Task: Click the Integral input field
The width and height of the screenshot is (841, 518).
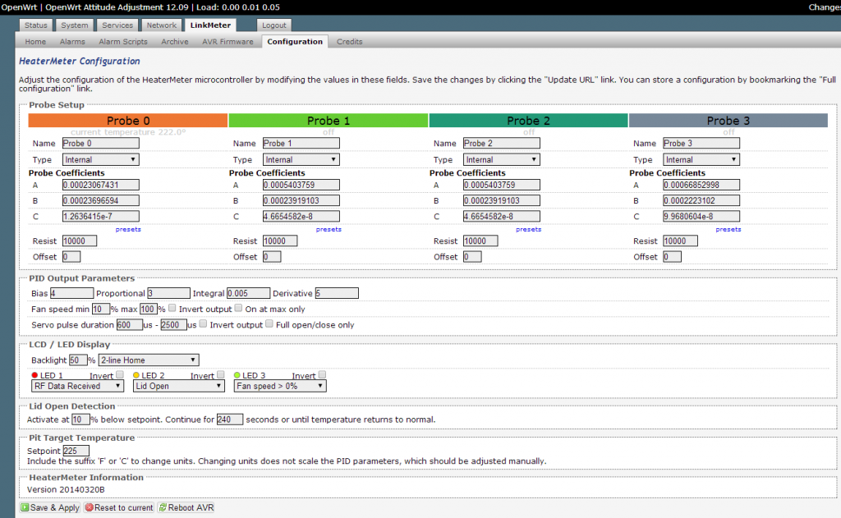Action: coord(248,293)
